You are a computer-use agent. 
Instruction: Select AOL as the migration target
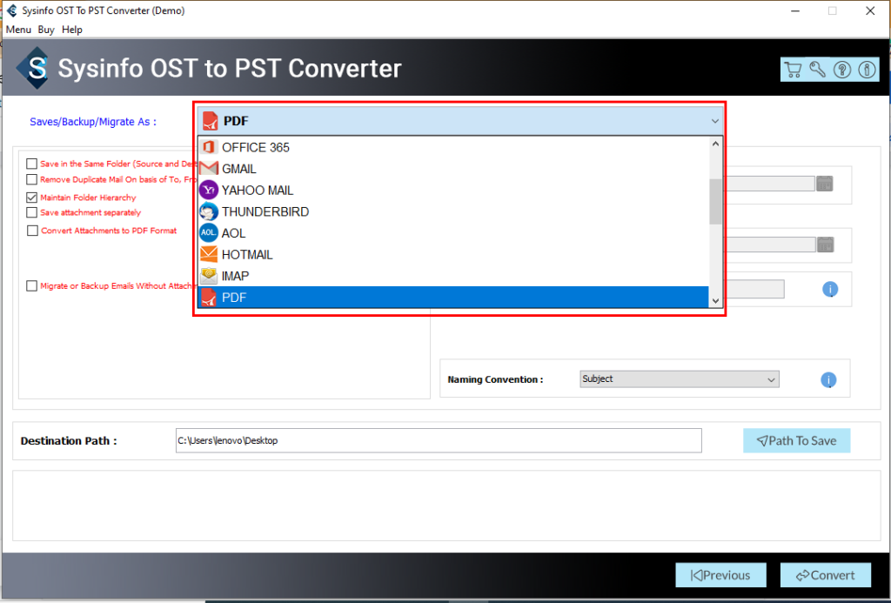(x=453, y=233)
